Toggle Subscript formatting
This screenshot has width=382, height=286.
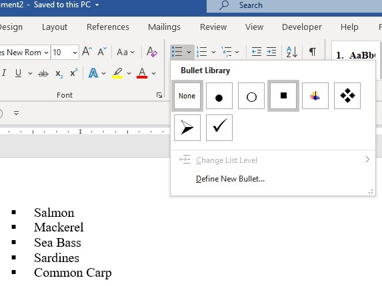tap(59, 73)
